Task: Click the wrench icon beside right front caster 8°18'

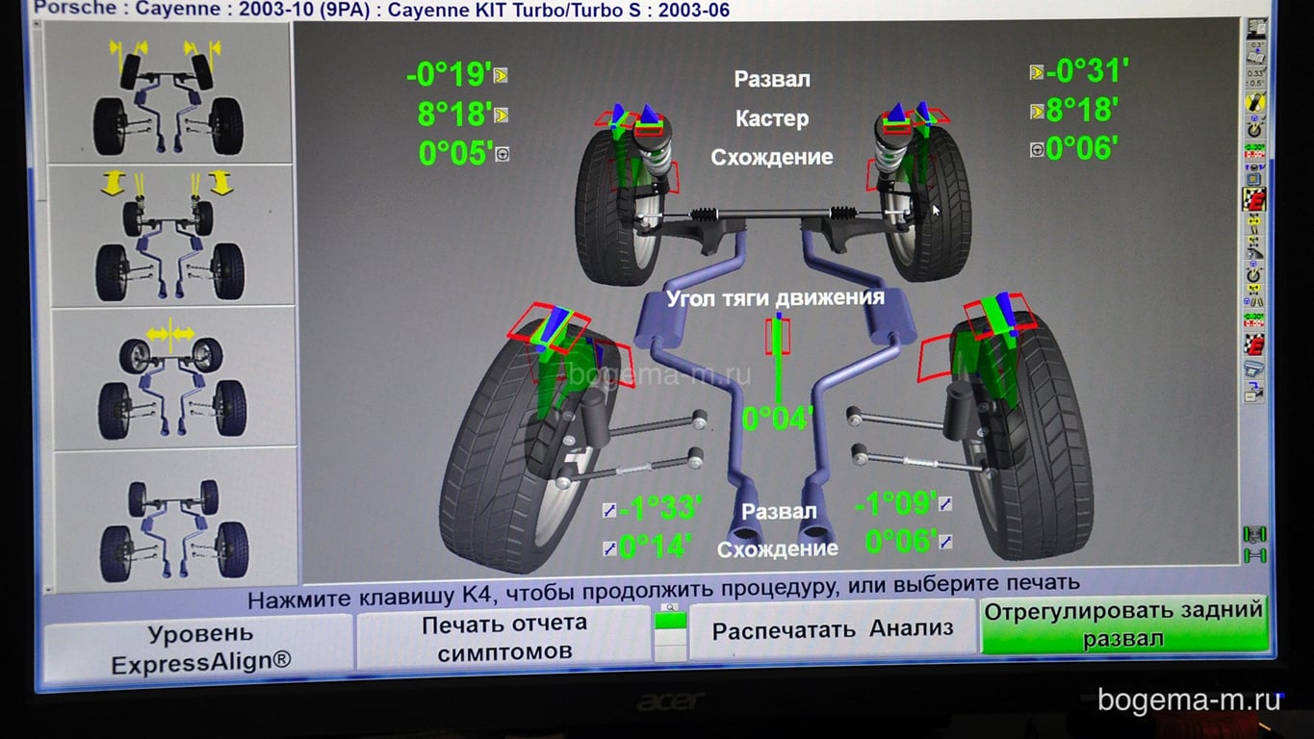Action: coord(1037,112)
